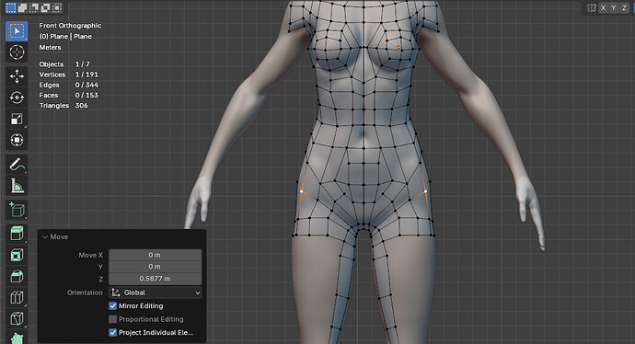The image size is (635, 344).
Task: Click the Edges 0 / 344 statistic
Action: tap(68, 85)
